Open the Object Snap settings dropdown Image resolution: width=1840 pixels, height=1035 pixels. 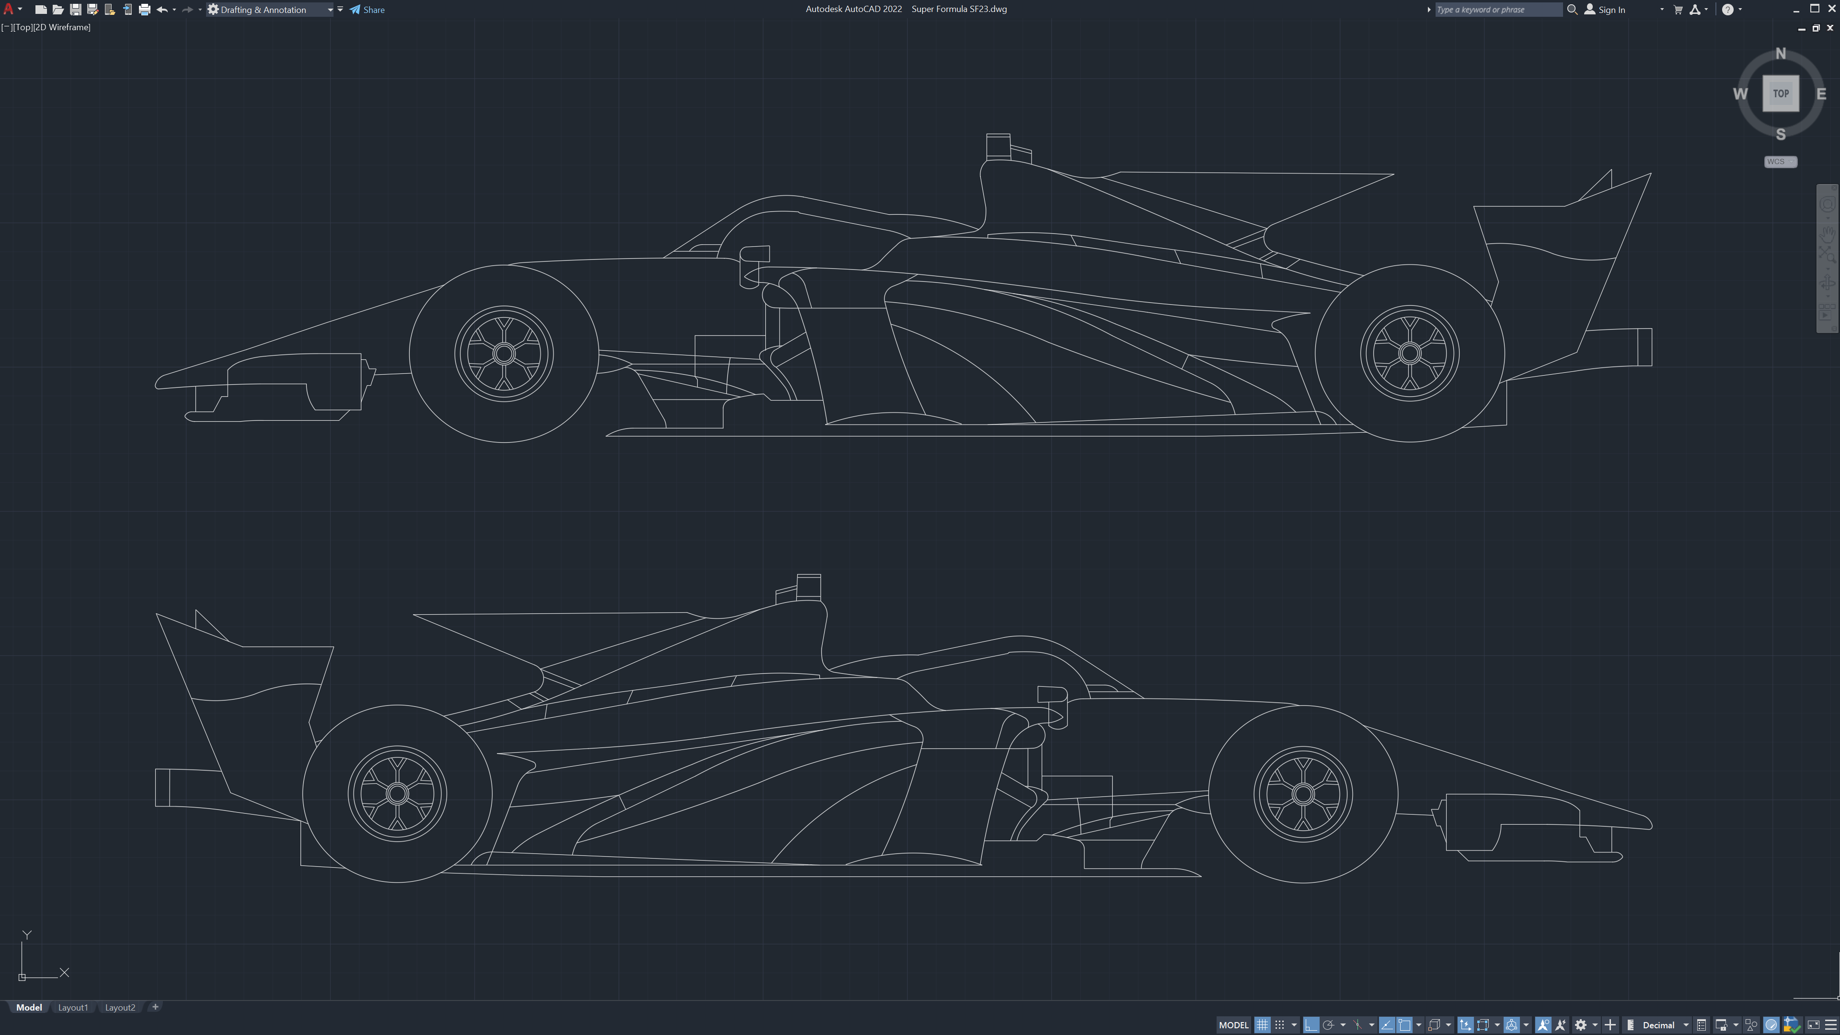tap(1418, 1025)
